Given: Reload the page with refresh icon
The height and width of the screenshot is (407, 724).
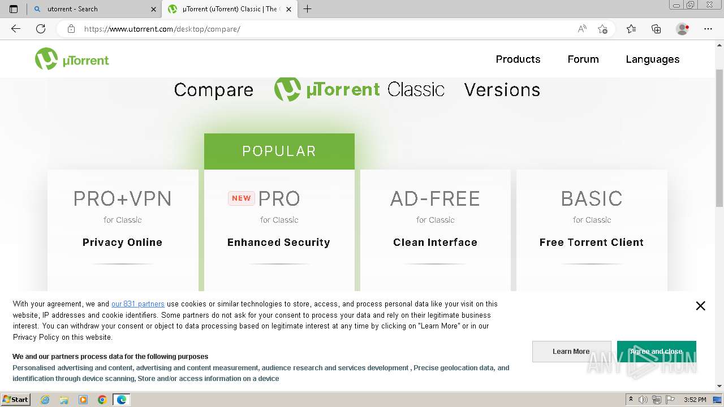Looking at the screenshot, I should pos(41,29).
